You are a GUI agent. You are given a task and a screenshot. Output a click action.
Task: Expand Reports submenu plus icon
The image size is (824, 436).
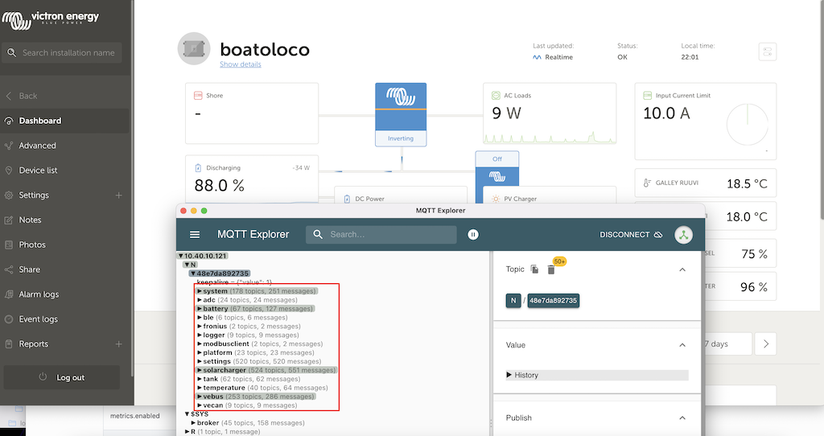[x=119, y=344]
